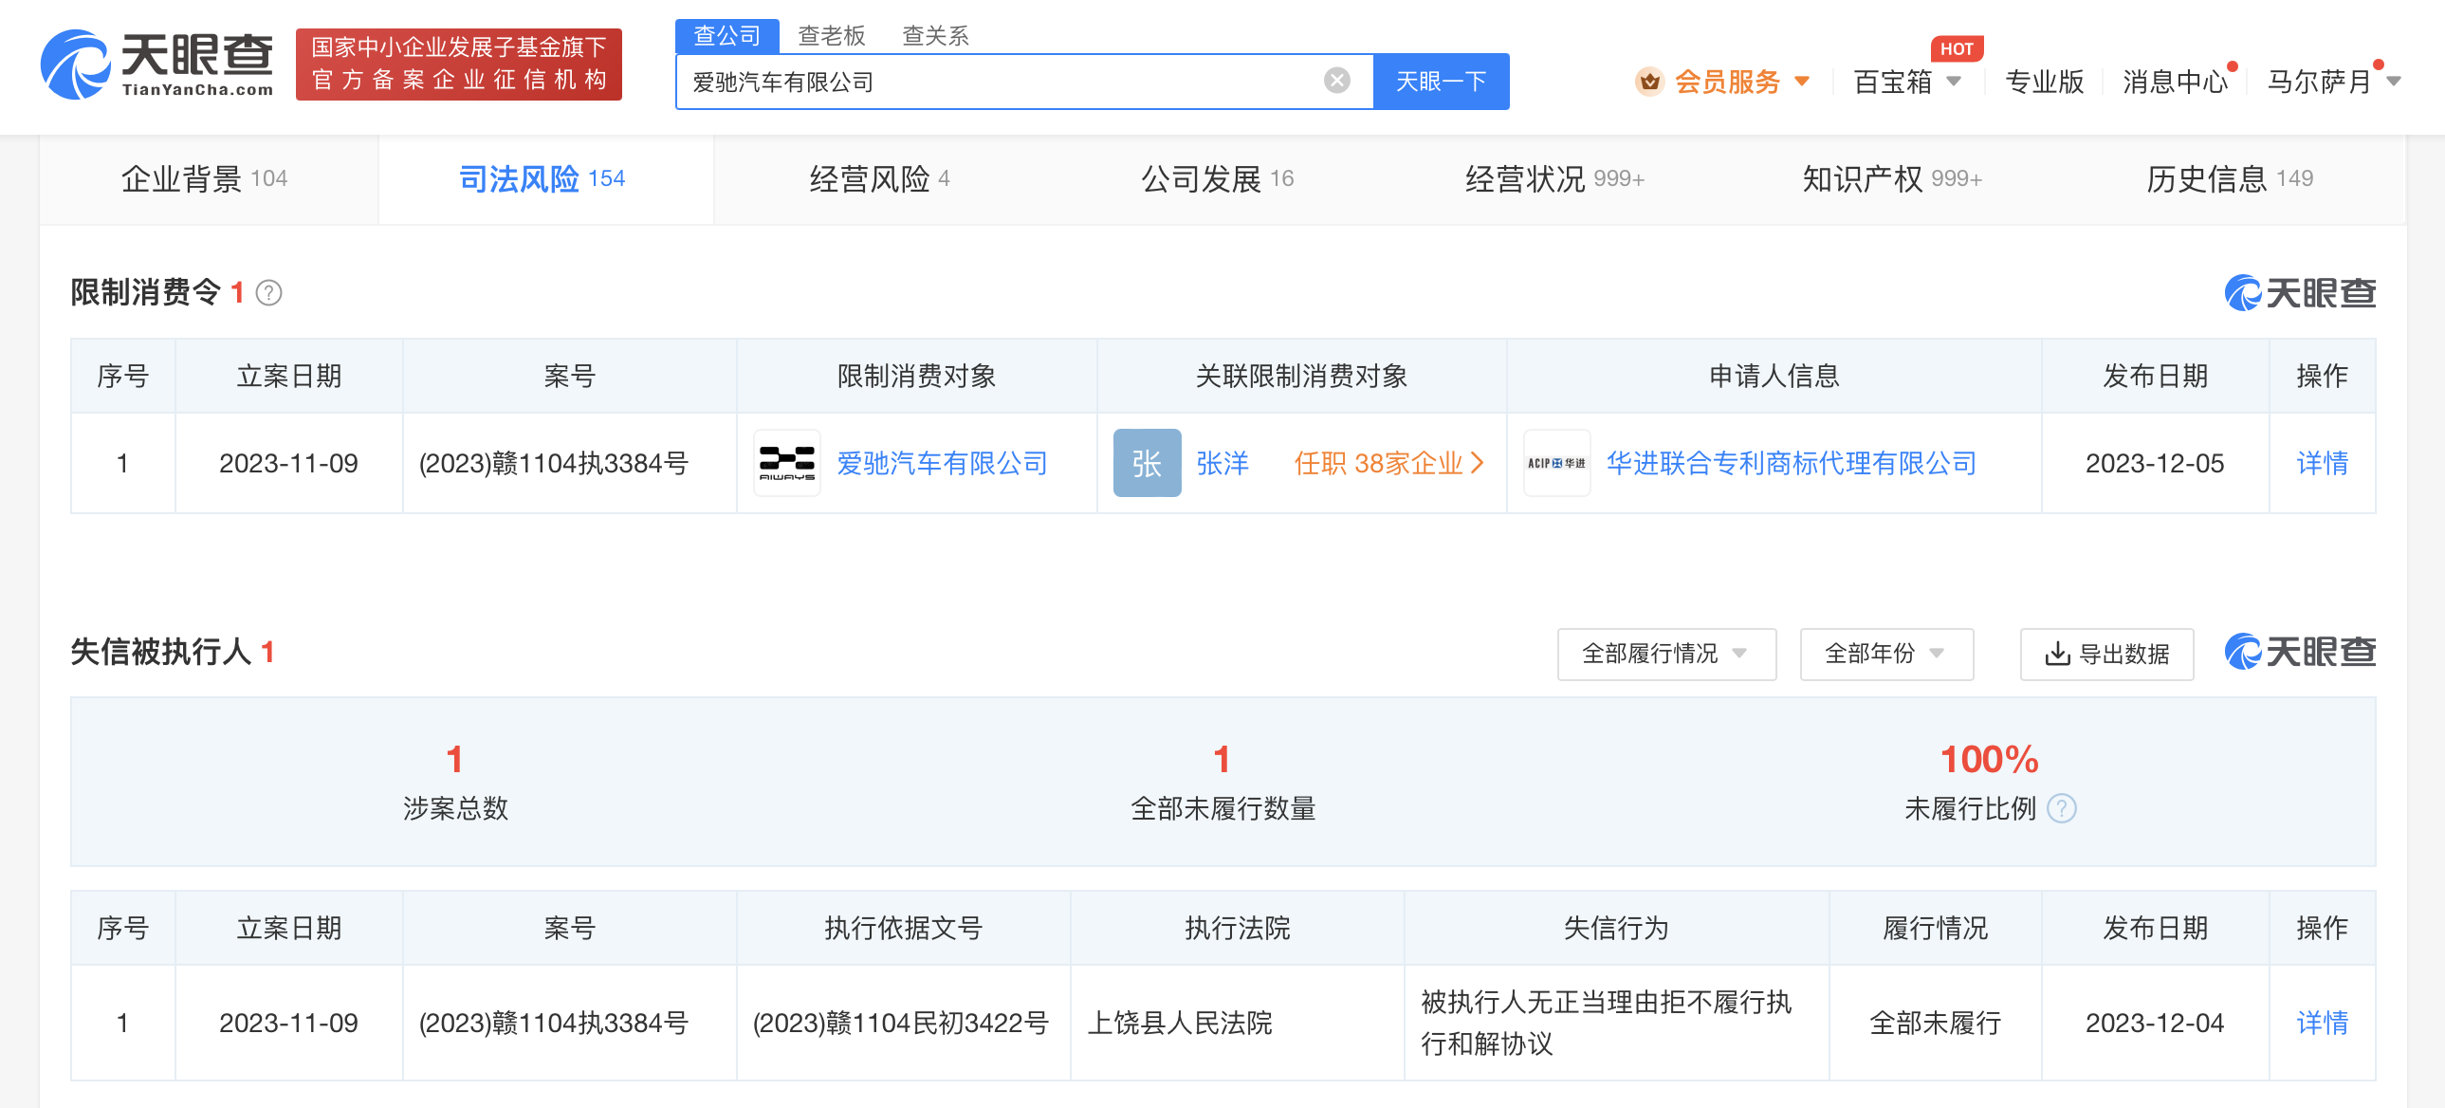Open the 全部履行情况 filter dropdown

coord(1665,654)
